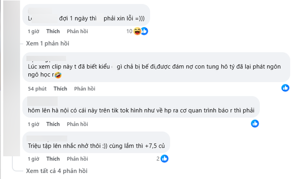
Task: Like the 'đợi 1 ngày thì' comment via Thích
Action: (53, 31)
